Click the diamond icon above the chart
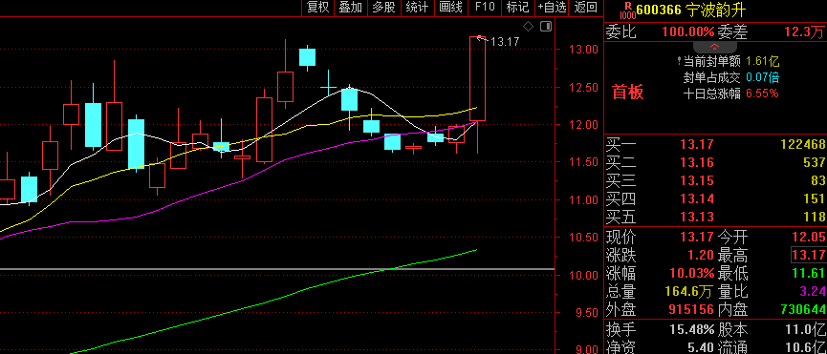The image size is (827, 354). [529, 27]
